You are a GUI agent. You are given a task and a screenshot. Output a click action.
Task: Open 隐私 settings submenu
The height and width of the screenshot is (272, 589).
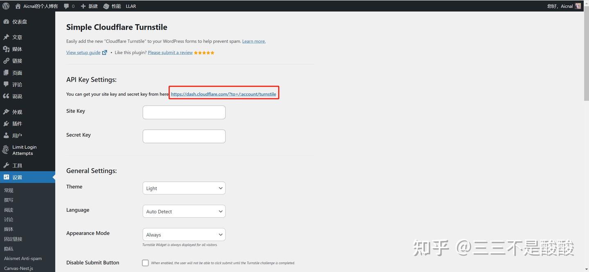click(x=9, y=249)
